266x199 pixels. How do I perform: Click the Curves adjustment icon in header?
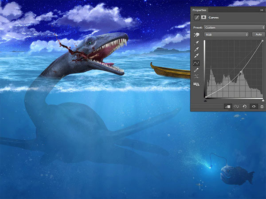point(197,17)
